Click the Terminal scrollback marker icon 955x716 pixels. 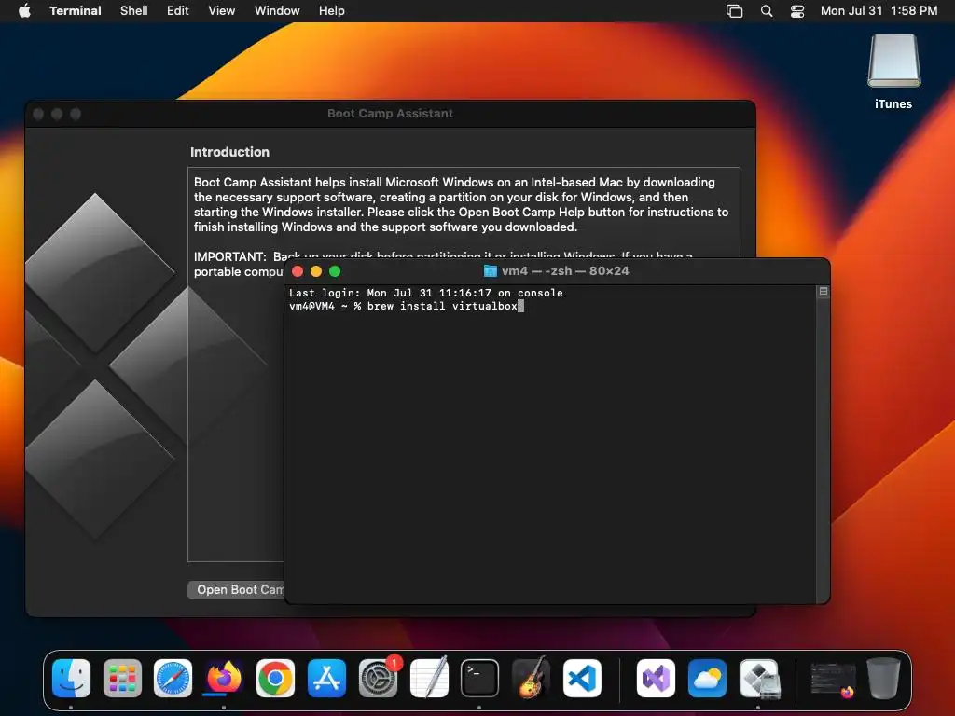pos(823,292)
